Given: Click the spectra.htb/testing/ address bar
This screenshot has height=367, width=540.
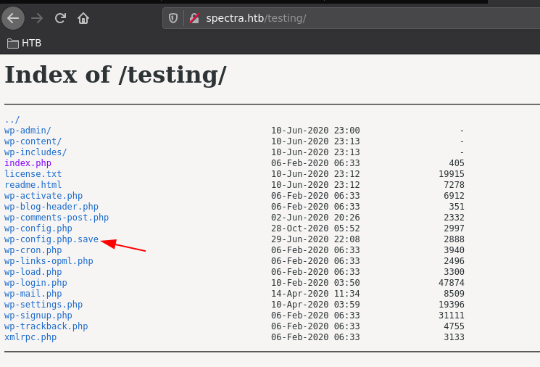Looking at the screenshot, I should coord(326,18).
